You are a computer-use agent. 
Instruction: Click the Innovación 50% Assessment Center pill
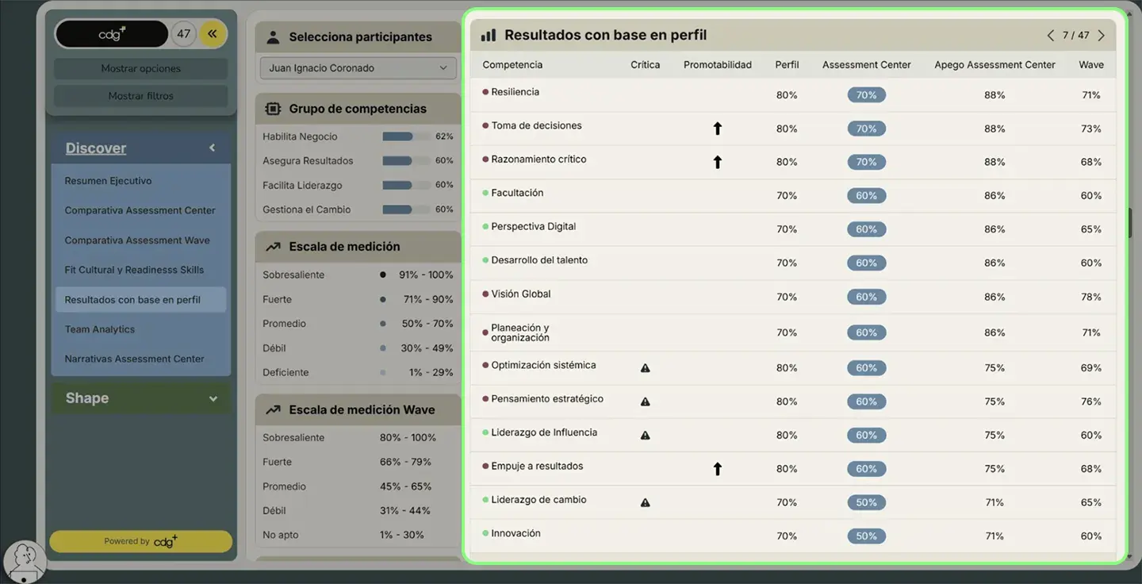pyautogui.click(x=866, y=536)
